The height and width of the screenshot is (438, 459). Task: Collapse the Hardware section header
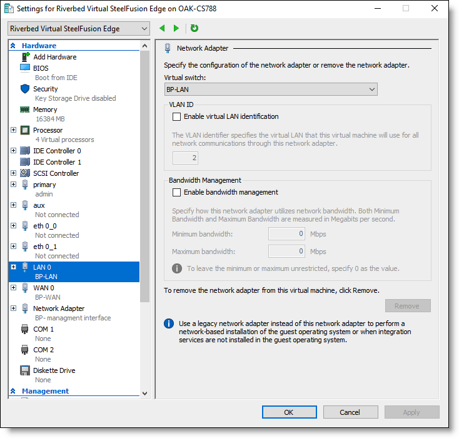pyautogui.click(x=13, y=46)
